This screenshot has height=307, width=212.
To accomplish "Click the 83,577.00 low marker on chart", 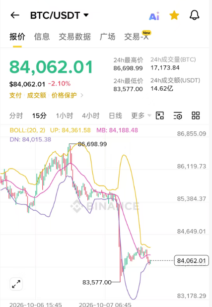I will click(x=97, y=282).
